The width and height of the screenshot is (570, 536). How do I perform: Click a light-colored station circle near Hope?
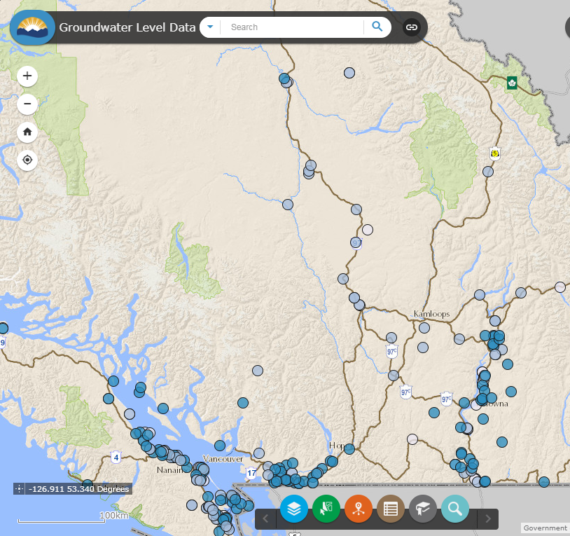pyautogui.click(x=412, y=439)
